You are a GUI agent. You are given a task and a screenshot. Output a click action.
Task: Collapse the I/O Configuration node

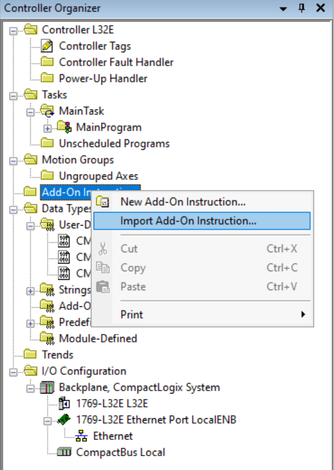click(x=13, y=373)
